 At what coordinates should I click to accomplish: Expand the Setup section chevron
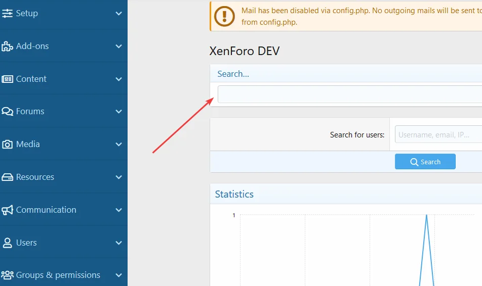[118, 14]
